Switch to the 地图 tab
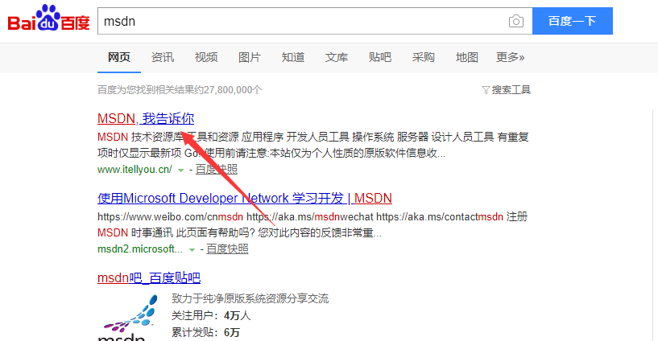 point(466,57)
